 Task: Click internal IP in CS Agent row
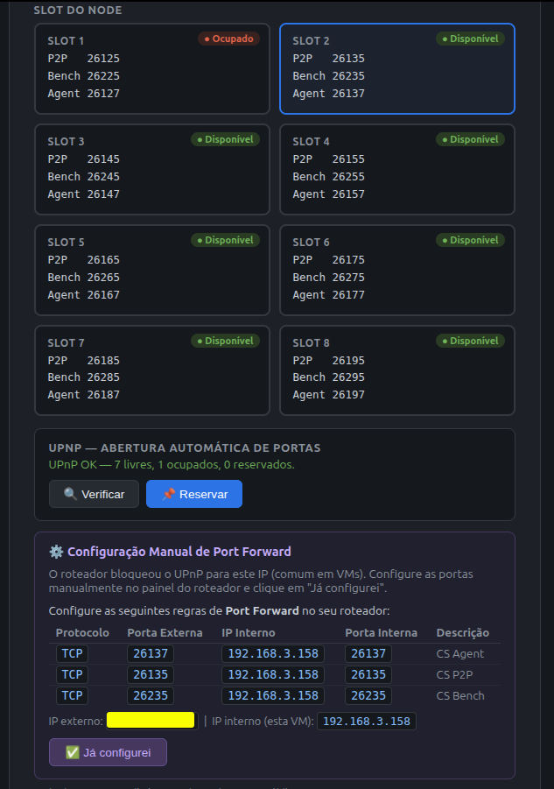[273, 653]
